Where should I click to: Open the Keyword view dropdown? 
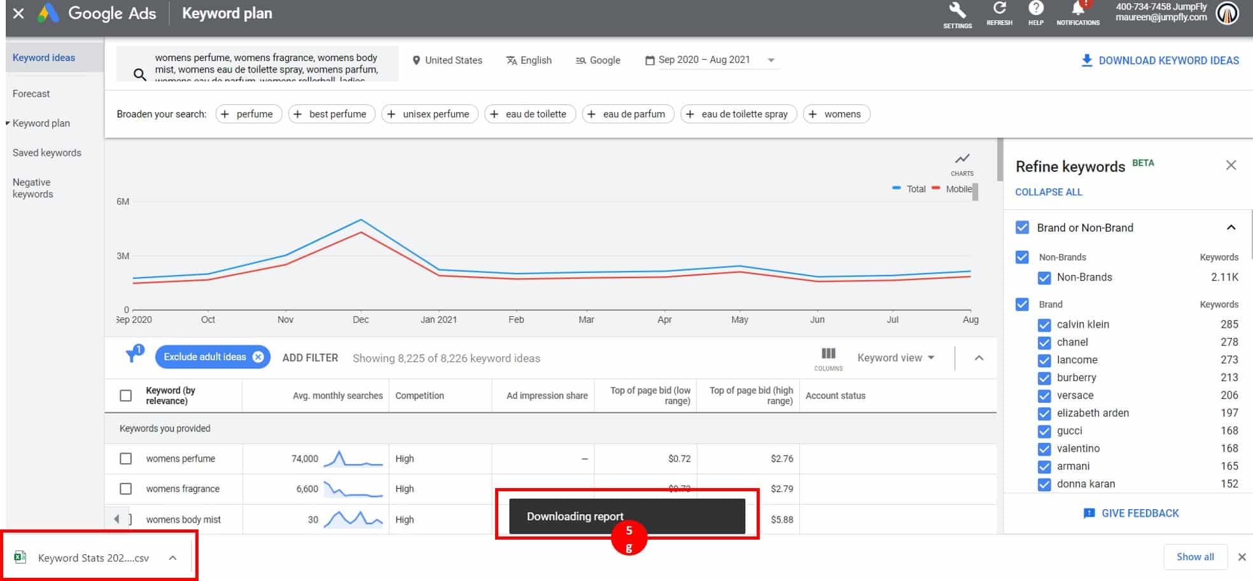tap(896, 358)
